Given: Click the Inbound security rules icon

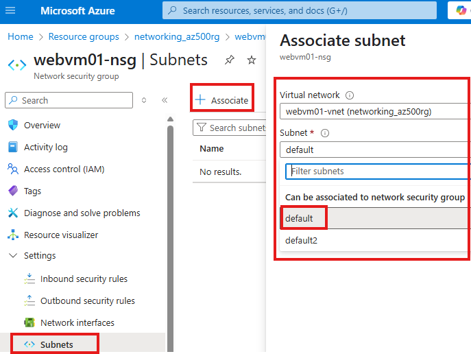Looking at the screenshot, I should (x=29, y=279).
